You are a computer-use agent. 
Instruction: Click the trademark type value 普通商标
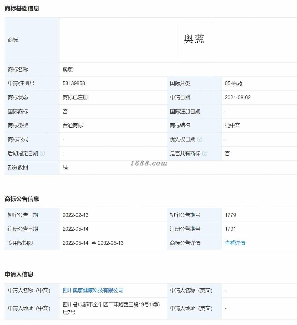coord(73,126)
